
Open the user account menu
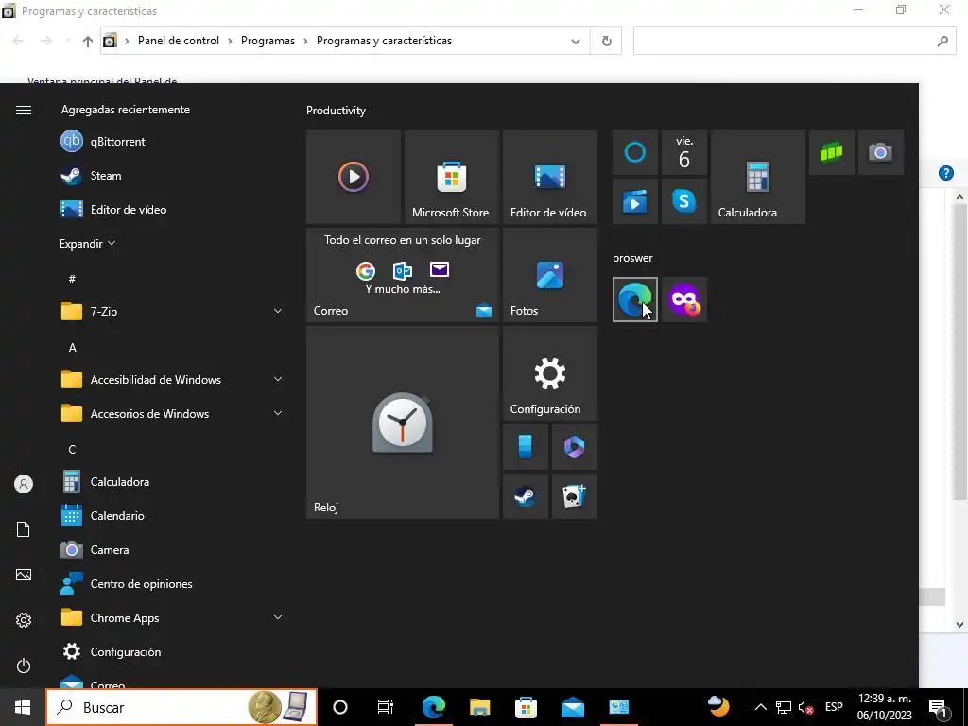24,484
